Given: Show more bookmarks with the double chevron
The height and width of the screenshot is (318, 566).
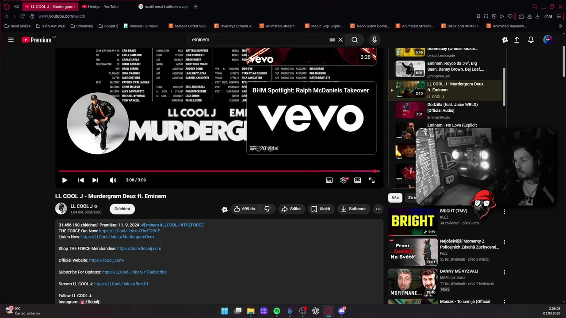Looking at the screenshot, I should point(561,26).
